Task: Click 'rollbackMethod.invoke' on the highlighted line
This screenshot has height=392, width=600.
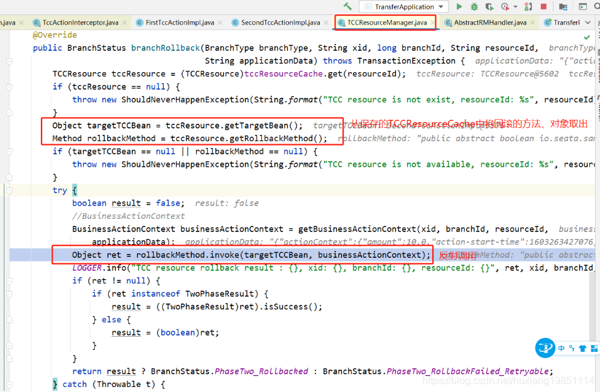Action: (x=188, y=255)
